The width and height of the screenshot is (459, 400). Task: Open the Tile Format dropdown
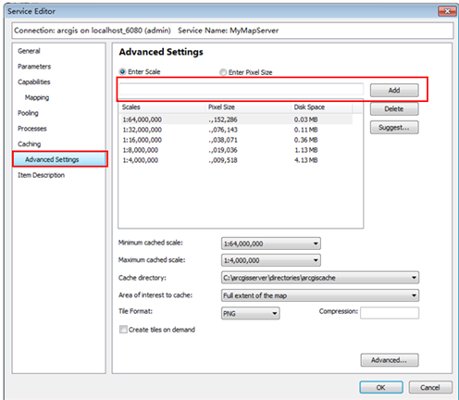[x=250, y=313]
